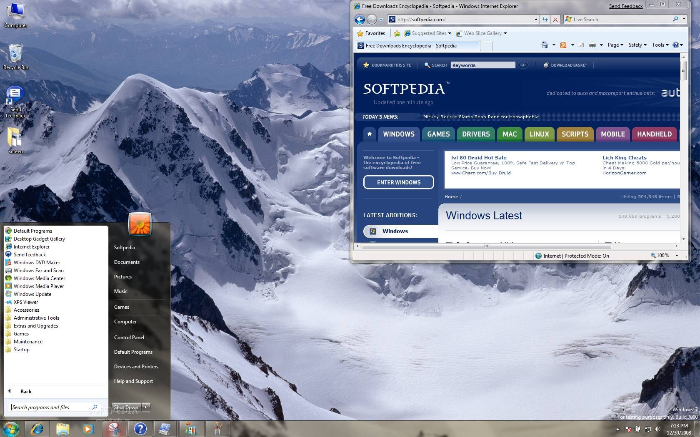The height and width of the screenshot is (437, 700).
Task: Click the Print icon in the IE command bar
Action: [x=592, y=45]
